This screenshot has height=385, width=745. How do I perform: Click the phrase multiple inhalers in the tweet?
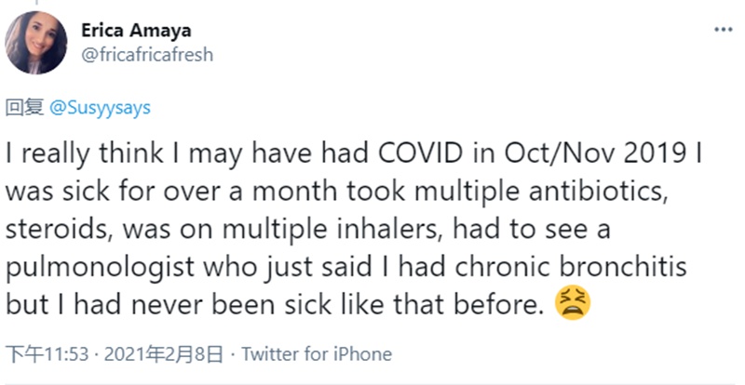333,230
